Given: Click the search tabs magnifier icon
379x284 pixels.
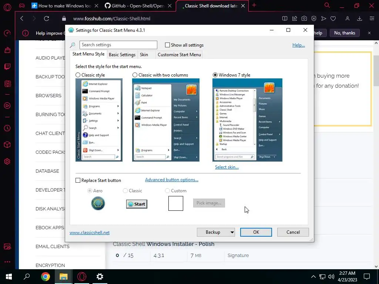Looking at the screenshot, I should point(327,5).
